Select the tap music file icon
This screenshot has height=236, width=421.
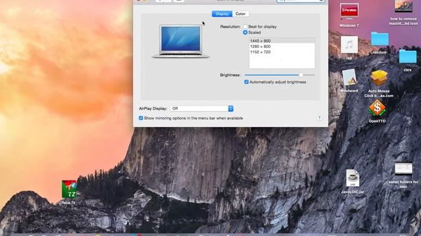pyautogui.click(x=349, y=45)
